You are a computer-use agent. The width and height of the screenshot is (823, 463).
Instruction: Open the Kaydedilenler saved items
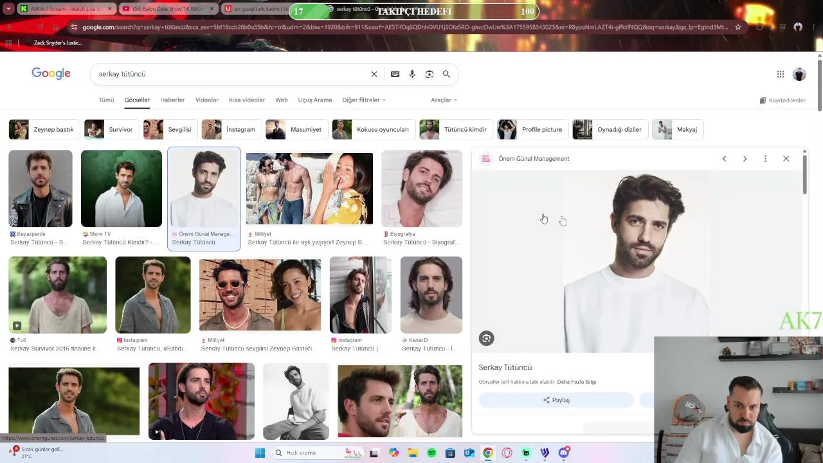point(782,100)
